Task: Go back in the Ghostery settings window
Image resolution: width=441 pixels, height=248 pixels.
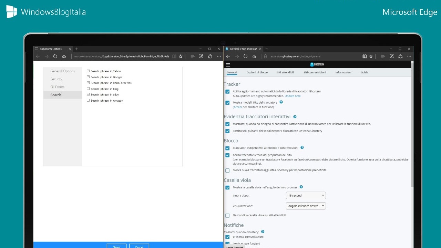Action: [x=228, y=56]
